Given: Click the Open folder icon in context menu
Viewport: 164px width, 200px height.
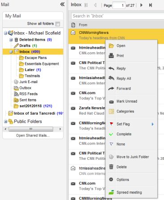Looking at the screenshot, I should 111,46.
